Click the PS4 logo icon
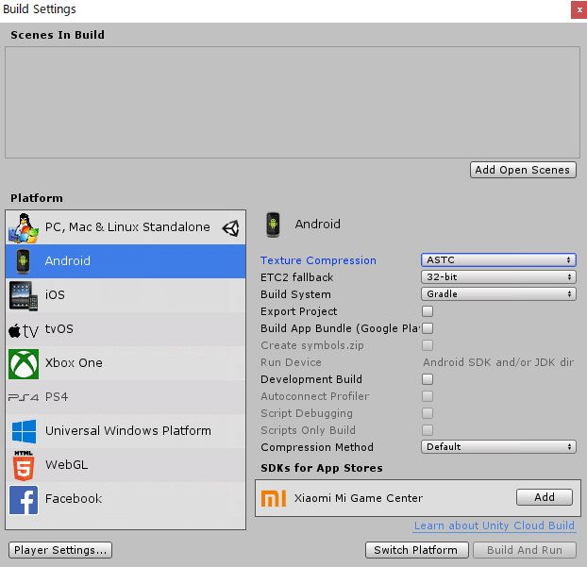 click(24, 397)
